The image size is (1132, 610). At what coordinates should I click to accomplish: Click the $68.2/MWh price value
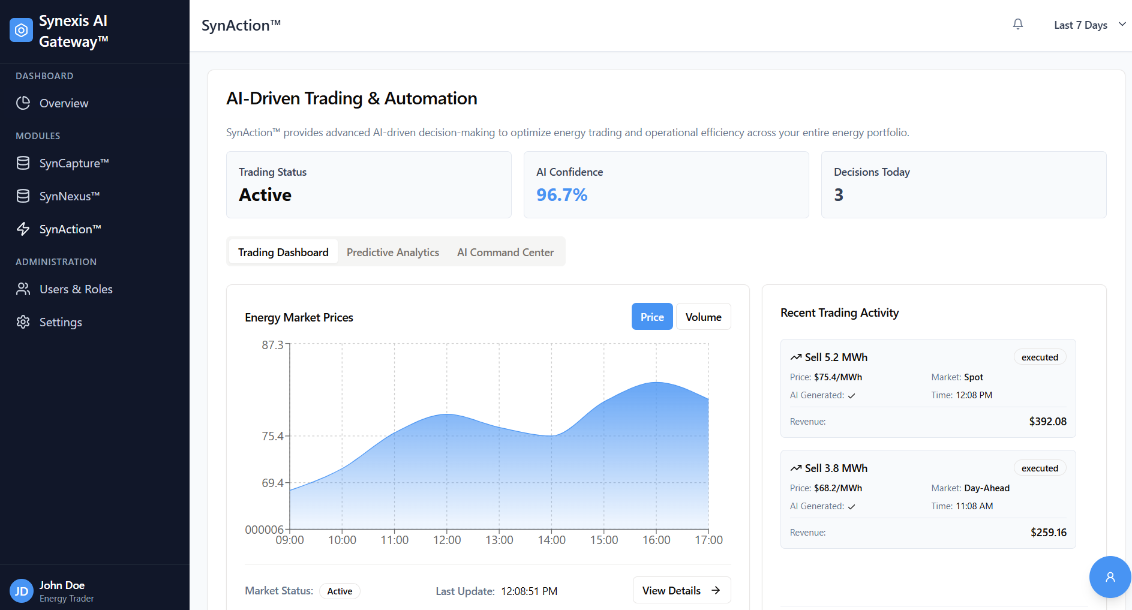click(838, 488)
